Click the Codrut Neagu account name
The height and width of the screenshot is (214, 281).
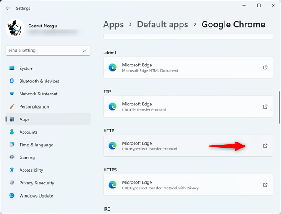(42, 26)
